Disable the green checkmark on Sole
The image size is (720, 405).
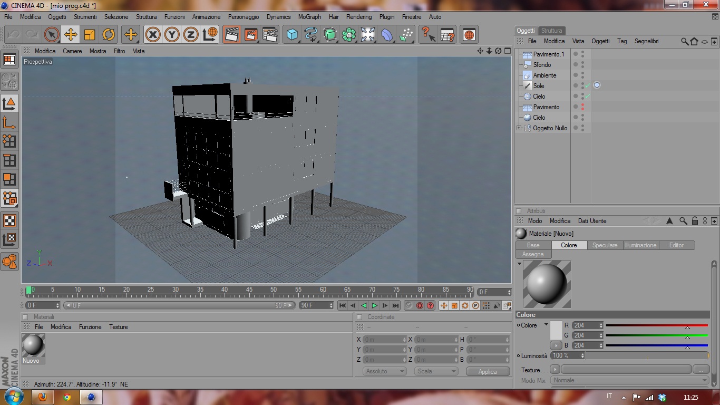click(587, 85)
